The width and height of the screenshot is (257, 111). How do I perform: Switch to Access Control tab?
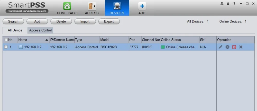point(41,30)
